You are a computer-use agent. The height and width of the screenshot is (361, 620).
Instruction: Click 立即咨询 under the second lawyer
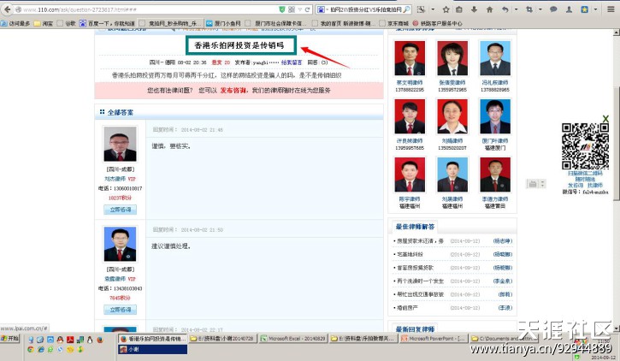[x=121, y=310]
